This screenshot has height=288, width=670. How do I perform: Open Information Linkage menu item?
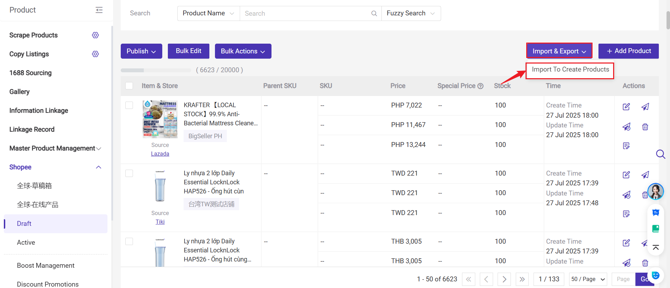[39, 111]
